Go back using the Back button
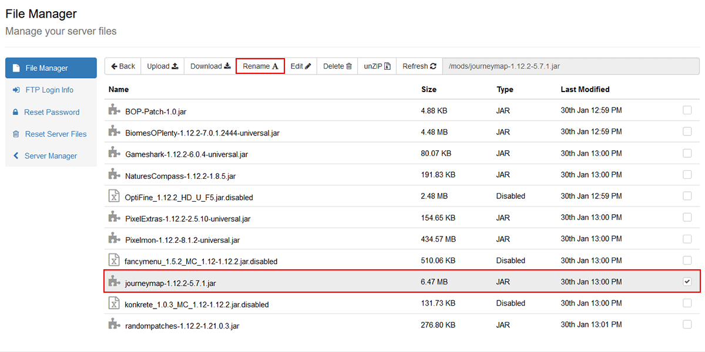 pyautogui.click(x=123, y=66)
